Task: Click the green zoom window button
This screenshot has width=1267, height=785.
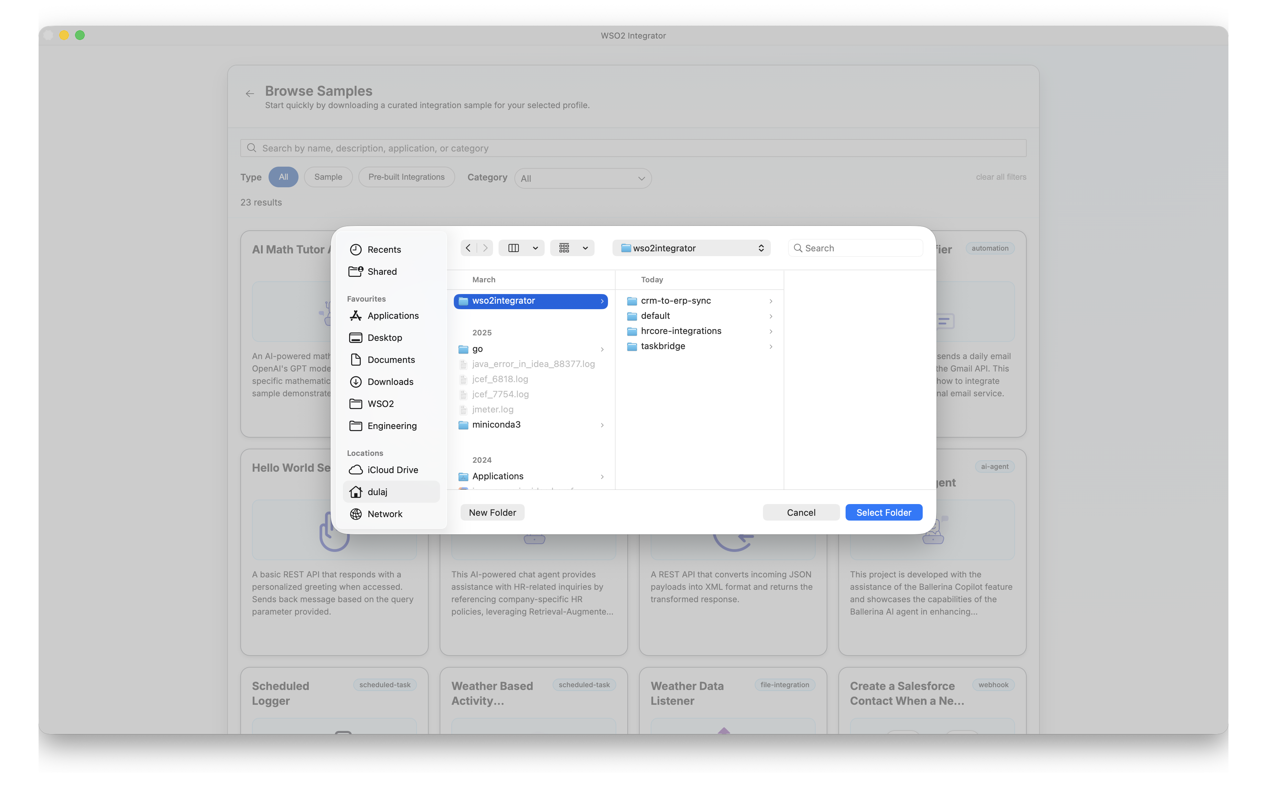Action: (80, 36)
